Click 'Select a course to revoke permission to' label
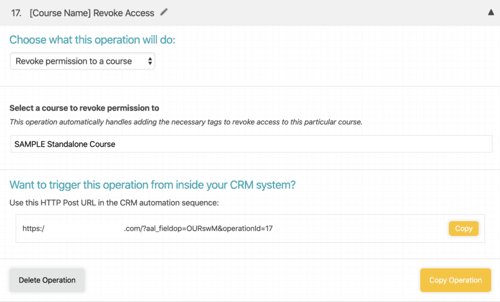This screenshot has height=302, width=500. coord(84,108)
